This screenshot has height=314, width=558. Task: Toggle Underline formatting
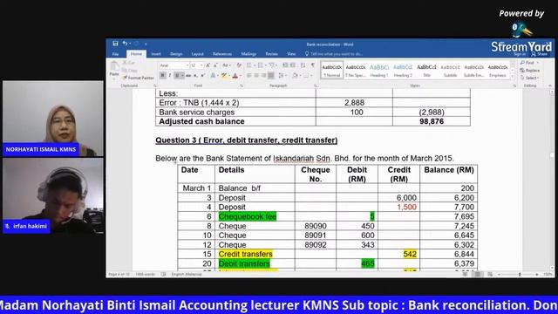pos(177,76)
